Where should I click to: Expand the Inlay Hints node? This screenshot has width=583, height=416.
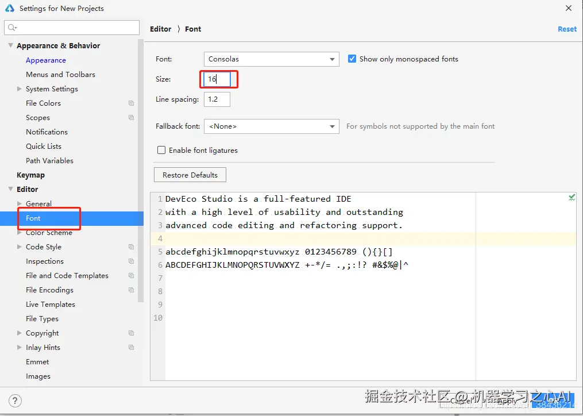point(20,347)
